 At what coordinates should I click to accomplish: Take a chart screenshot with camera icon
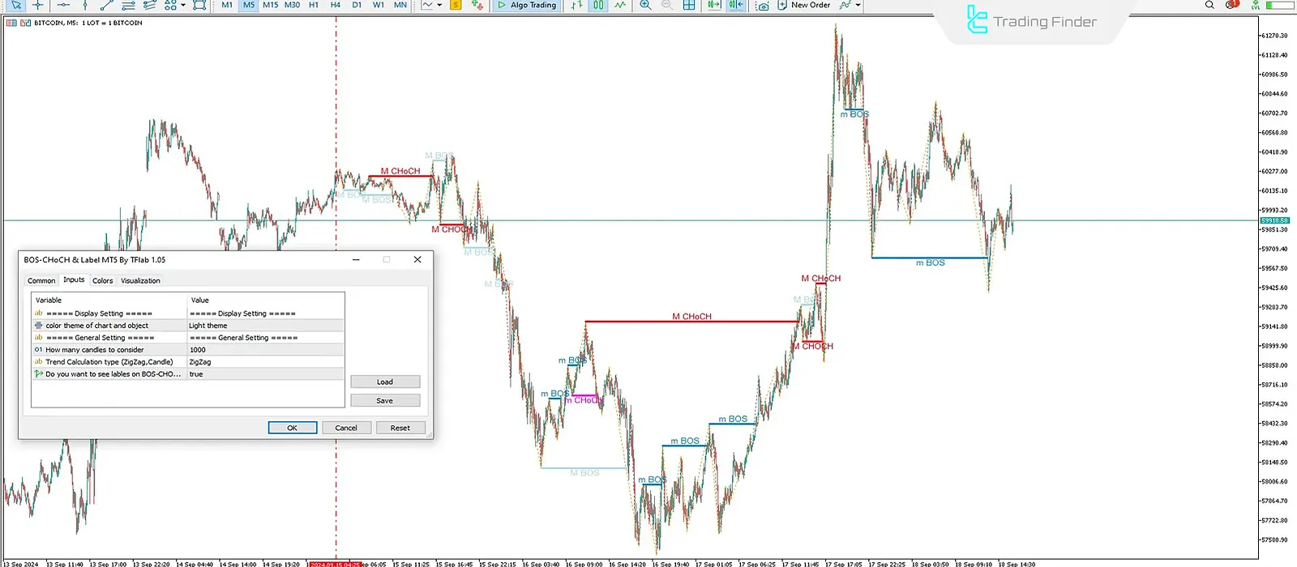[x=762, y=5]
